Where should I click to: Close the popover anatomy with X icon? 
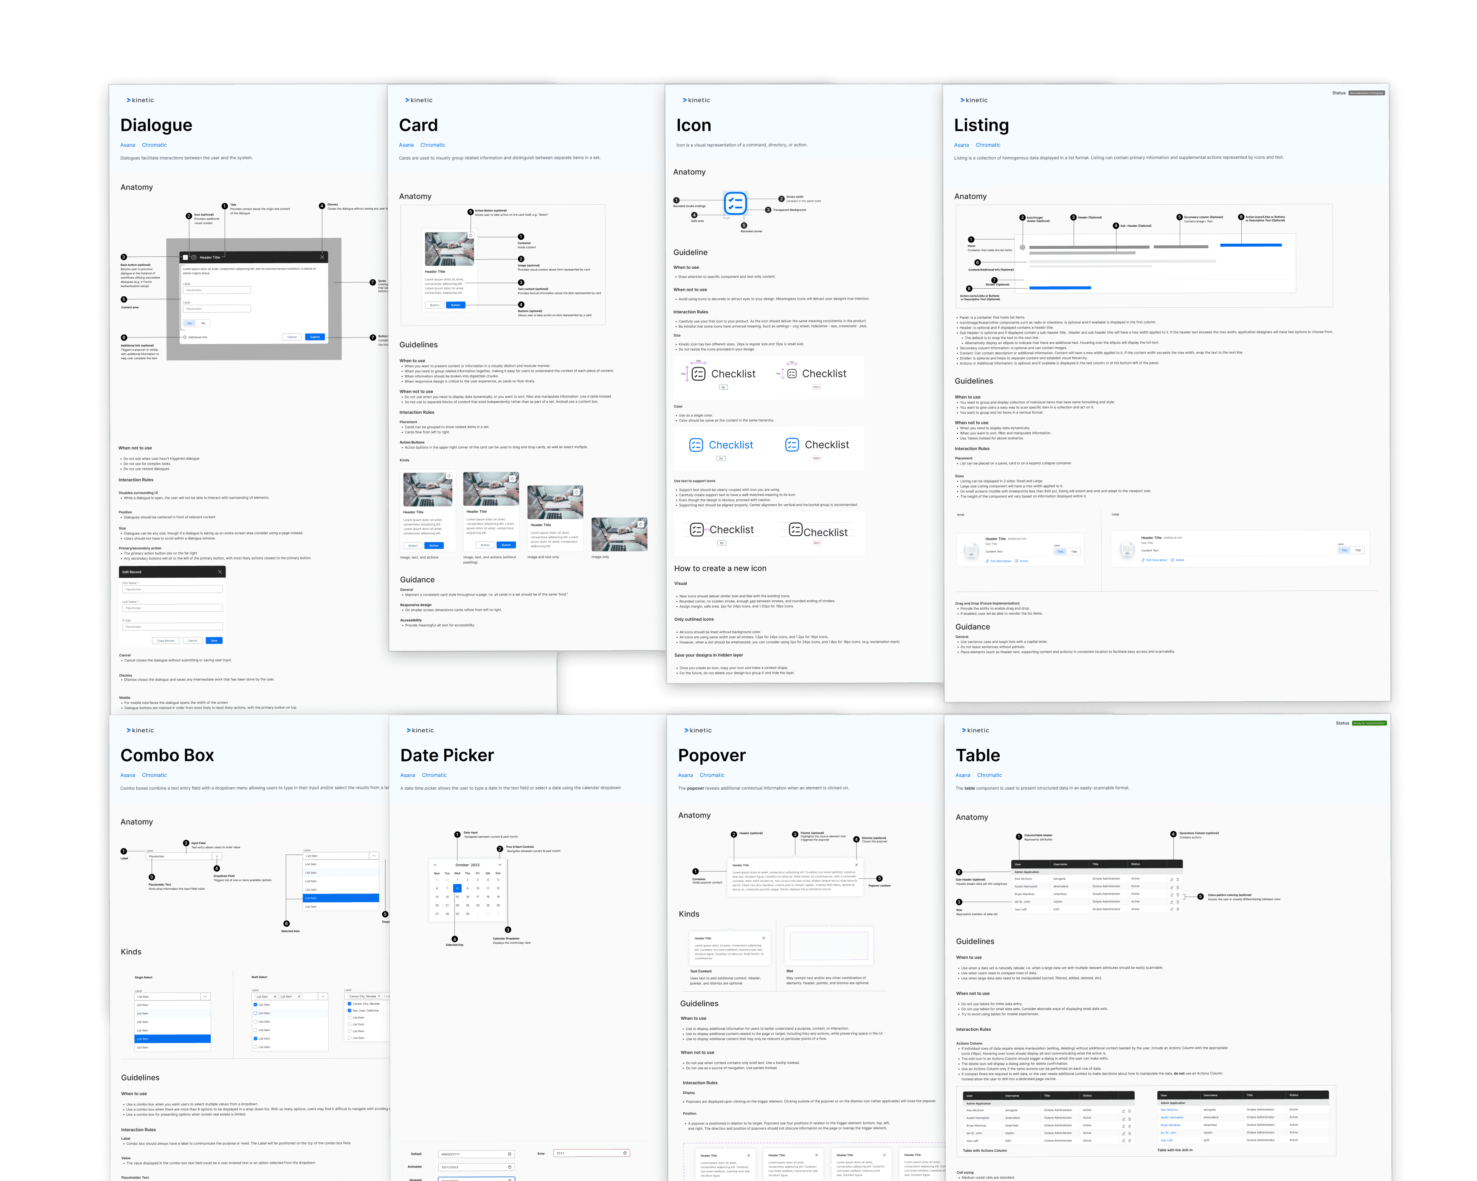[x=856, y=865]
